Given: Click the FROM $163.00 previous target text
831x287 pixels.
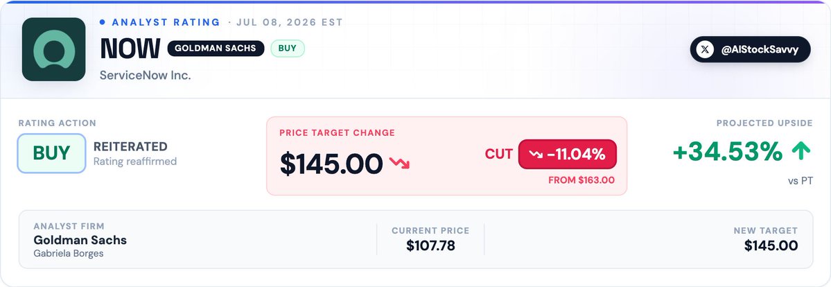Looking at the screenshot, I should click(x=581, y=180).
